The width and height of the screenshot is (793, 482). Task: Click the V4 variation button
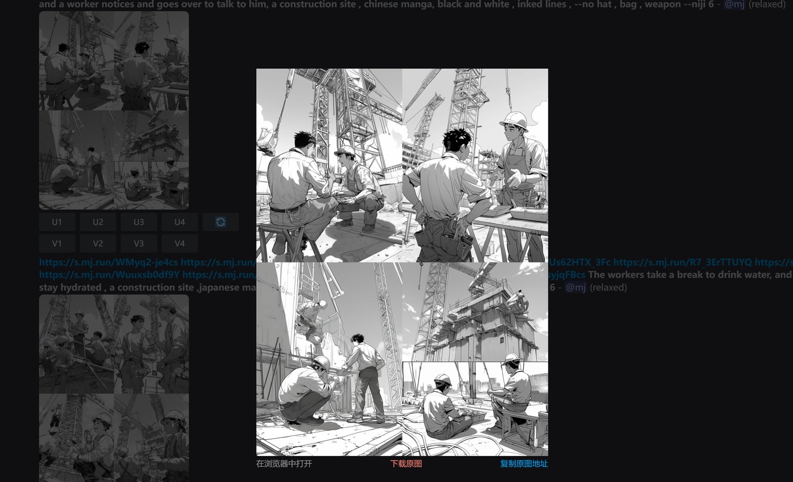click(x=180, y=243)
